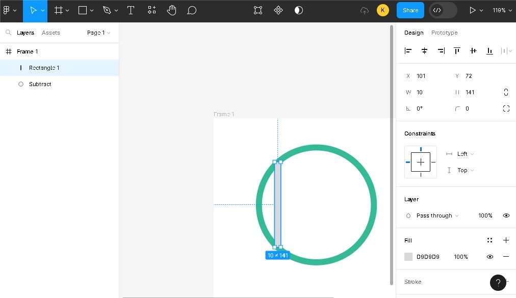Screen dimensions: 516x298
Task: Click the Resources components icon
Action: pos(152,10)
